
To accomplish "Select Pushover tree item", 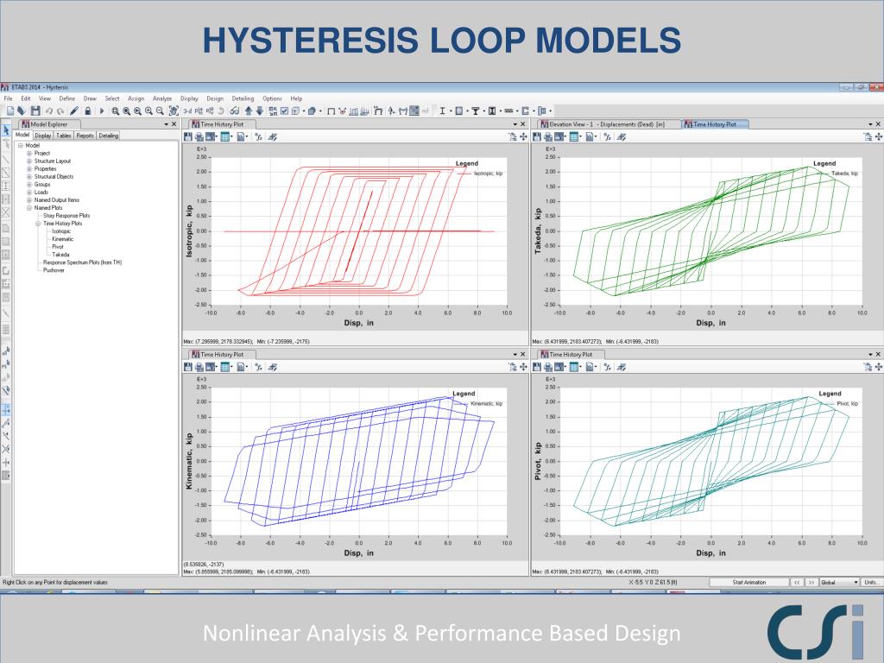I will click(x=54, y=270).
